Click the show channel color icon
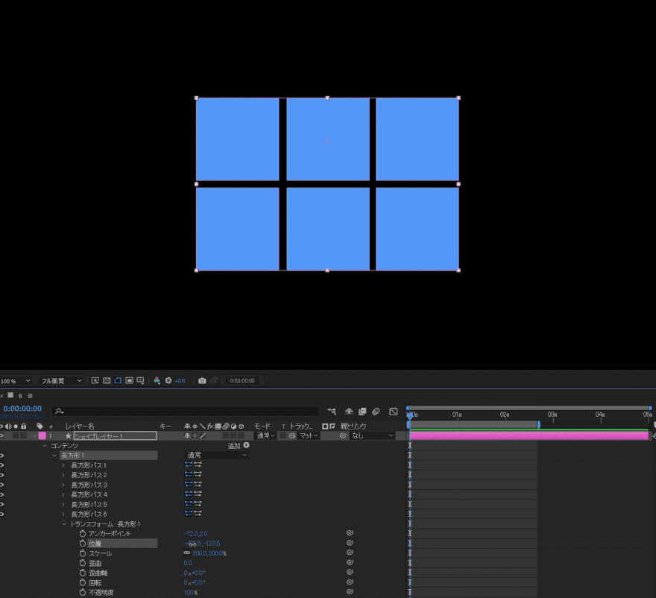656x598 pixels. pyautogui.click(x=157, y=380)
